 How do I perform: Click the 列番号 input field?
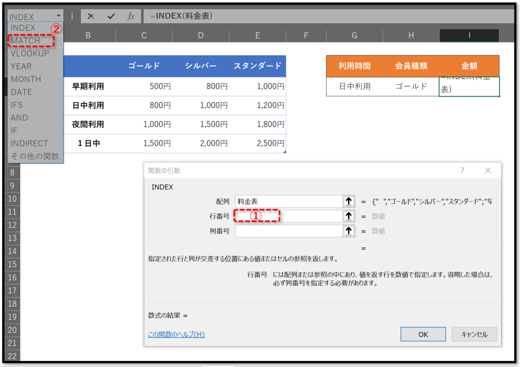pyautogui.click(x=289, y=231)
